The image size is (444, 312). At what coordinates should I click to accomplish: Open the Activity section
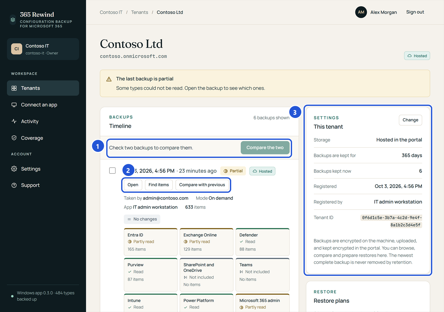(x=43, y=121)
